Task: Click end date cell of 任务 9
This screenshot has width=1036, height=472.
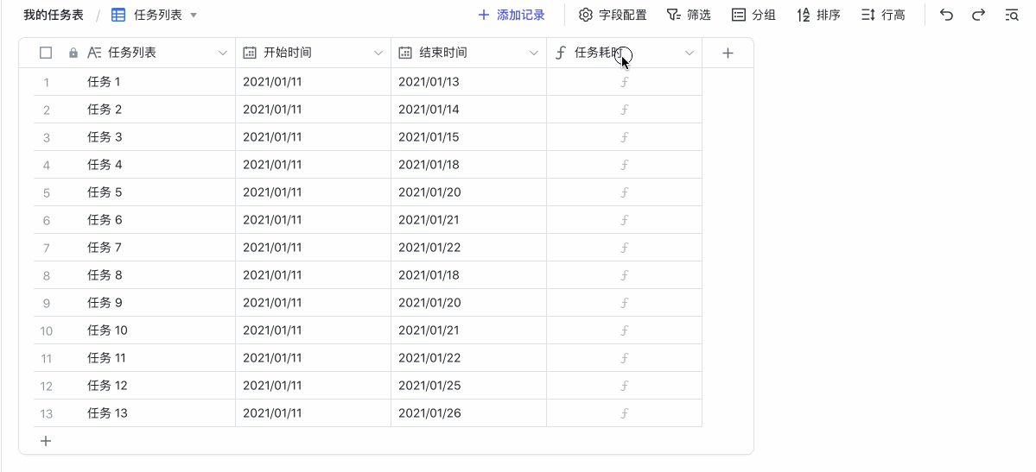Action: pyautogui.click(x=468, y=303)
